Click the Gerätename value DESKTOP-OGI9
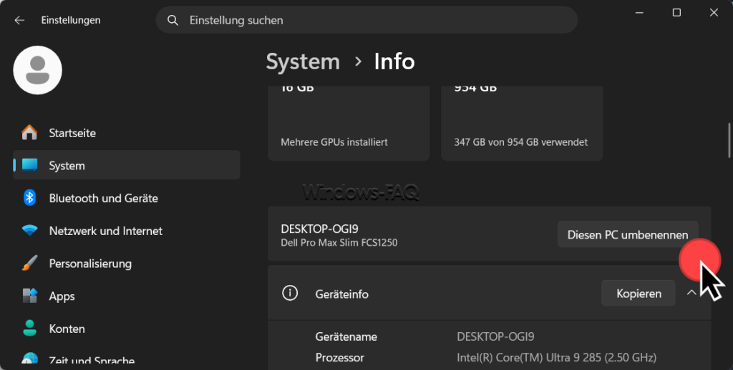This screenshot has height=370, width=733. pos(495,336)
